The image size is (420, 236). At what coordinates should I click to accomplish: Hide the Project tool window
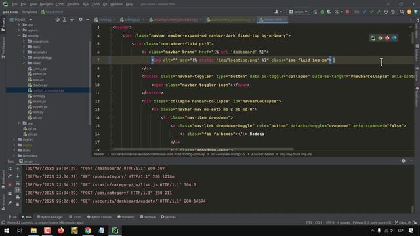click(x=87, y=20)
